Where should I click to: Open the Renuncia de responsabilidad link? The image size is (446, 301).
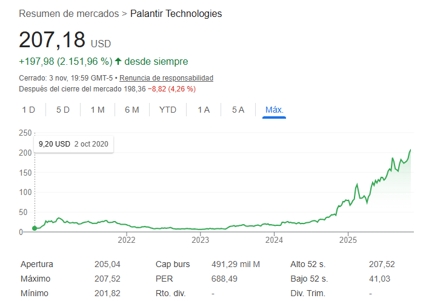[x=166, y=78]
